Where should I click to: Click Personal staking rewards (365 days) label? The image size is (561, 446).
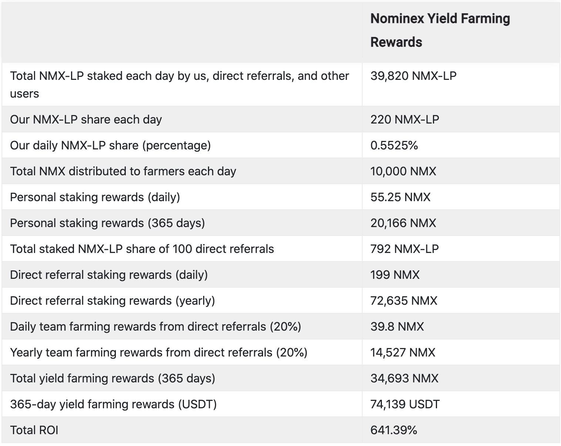click(x=107, y=223)
